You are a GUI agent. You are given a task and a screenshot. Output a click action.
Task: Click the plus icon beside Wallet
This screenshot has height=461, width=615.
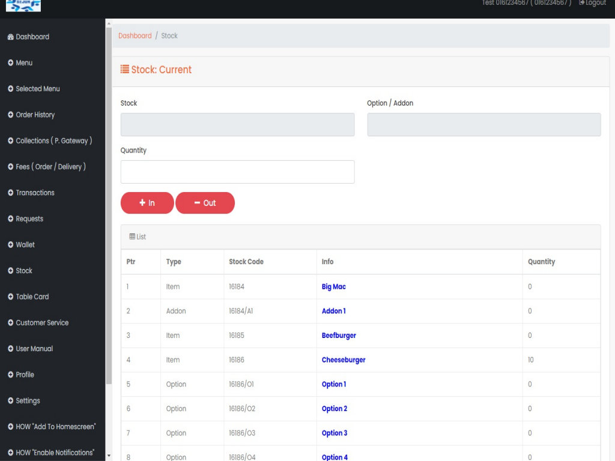tap(10, 245)
